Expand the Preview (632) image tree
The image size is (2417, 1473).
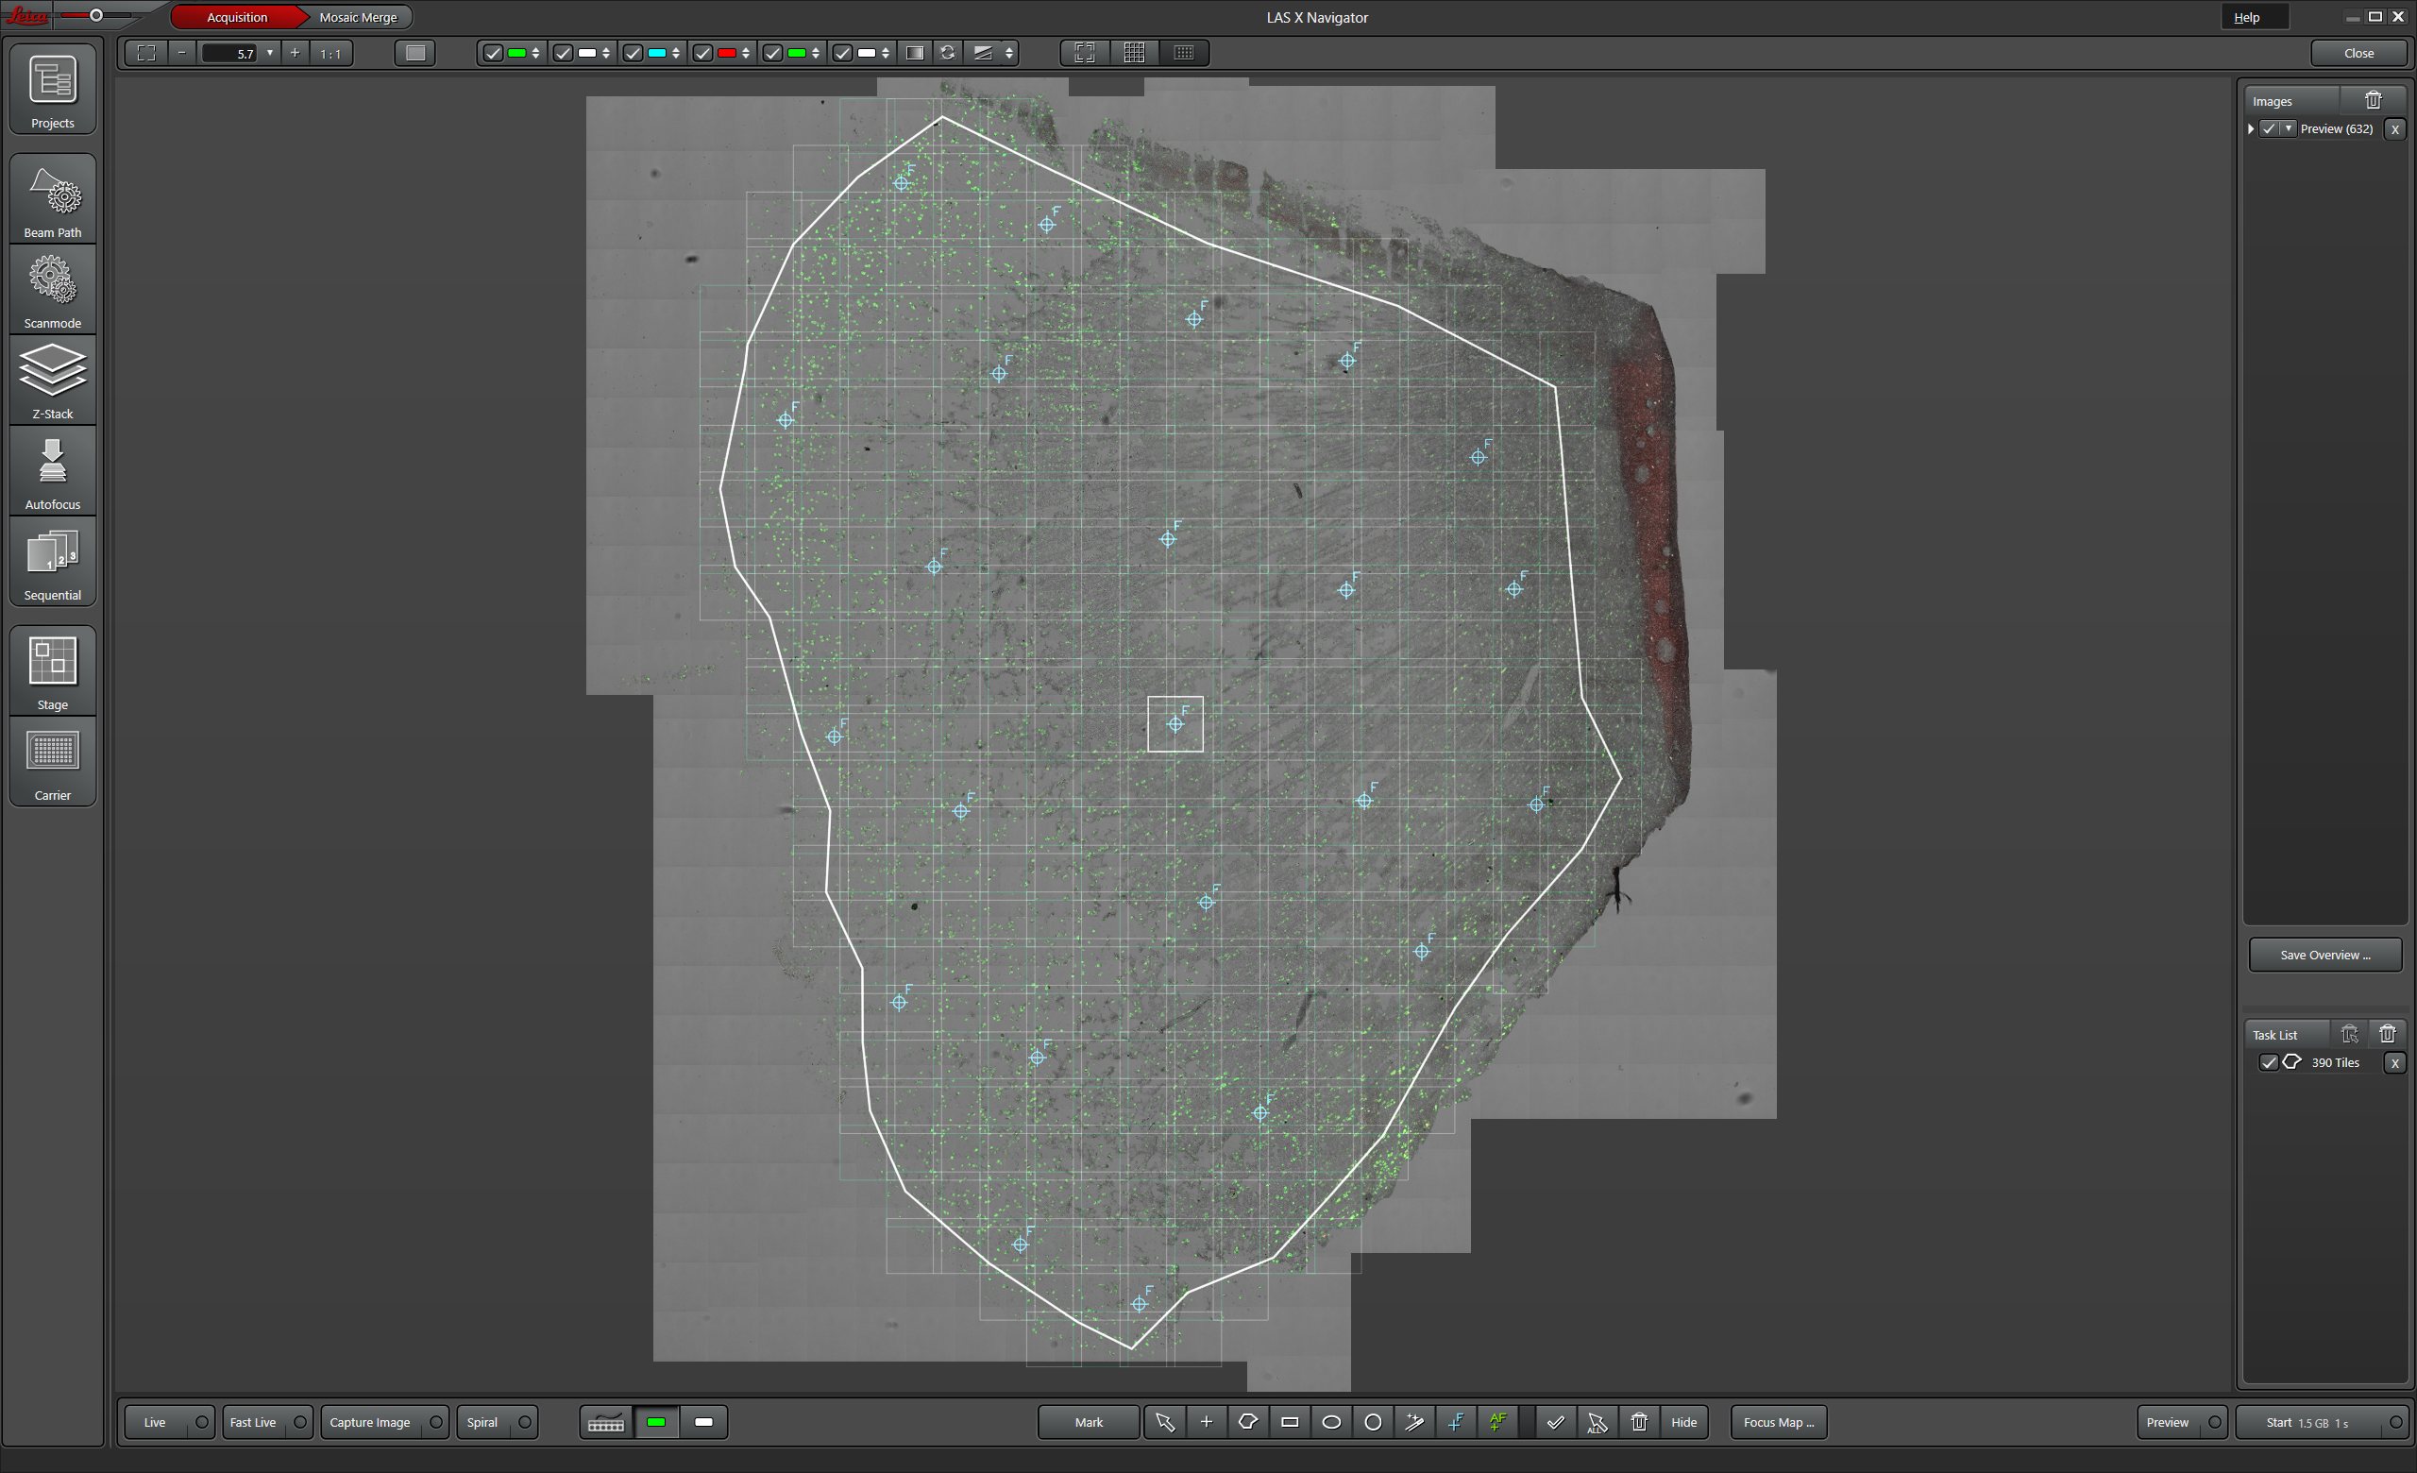2250,128
